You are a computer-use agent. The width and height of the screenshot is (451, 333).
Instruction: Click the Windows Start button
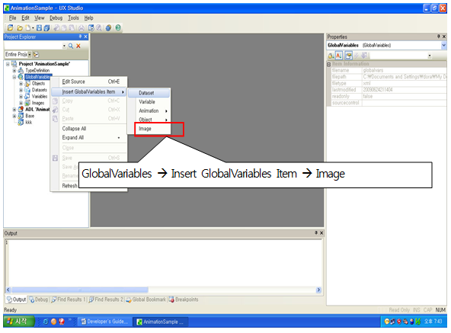click(x=19, y=322)
